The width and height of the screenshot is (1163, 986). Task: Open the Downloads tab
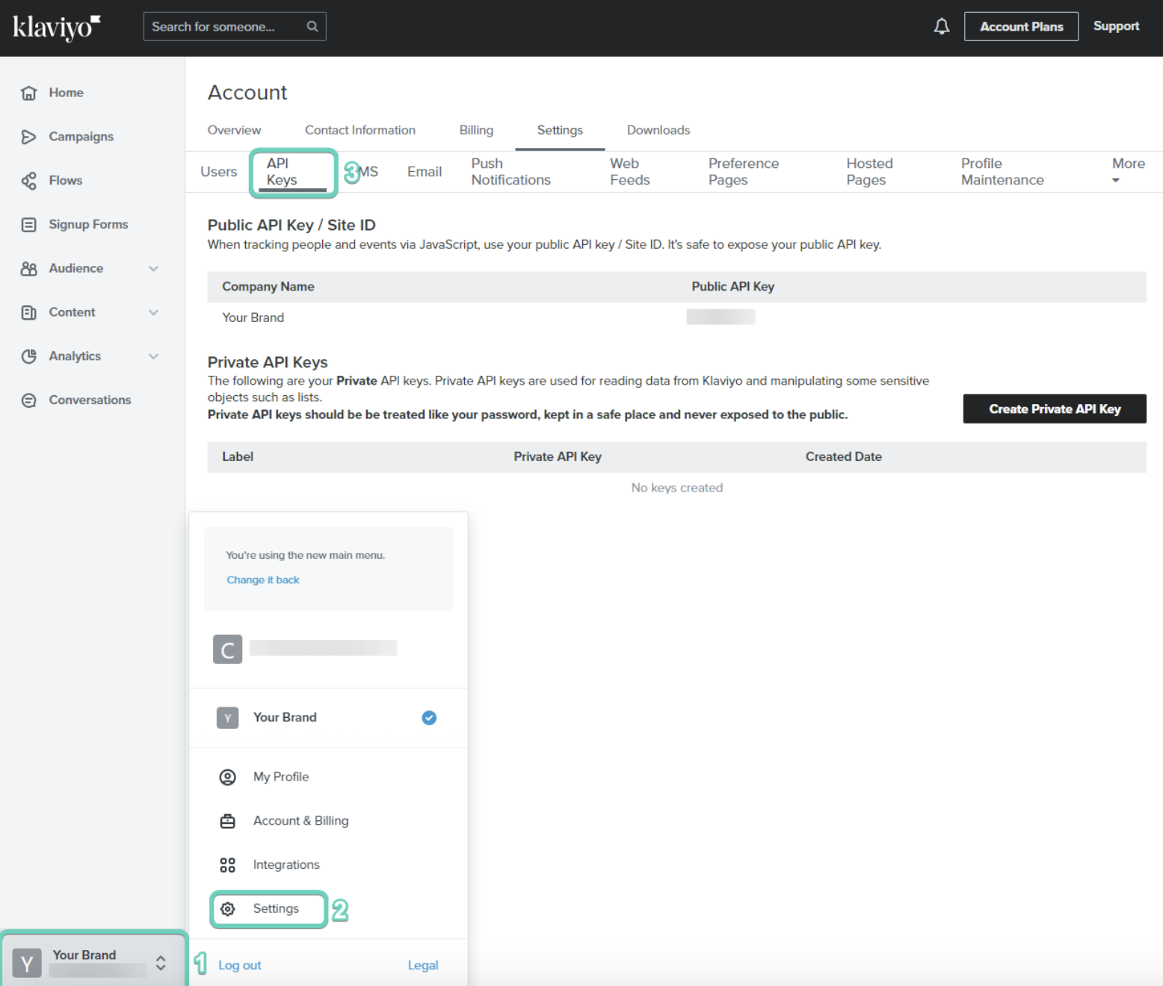658,130
